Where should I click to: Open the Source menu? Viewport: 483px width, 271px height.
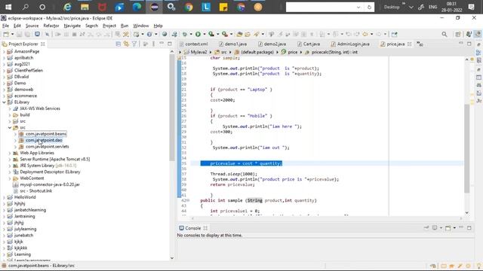(x=32, y=26)
